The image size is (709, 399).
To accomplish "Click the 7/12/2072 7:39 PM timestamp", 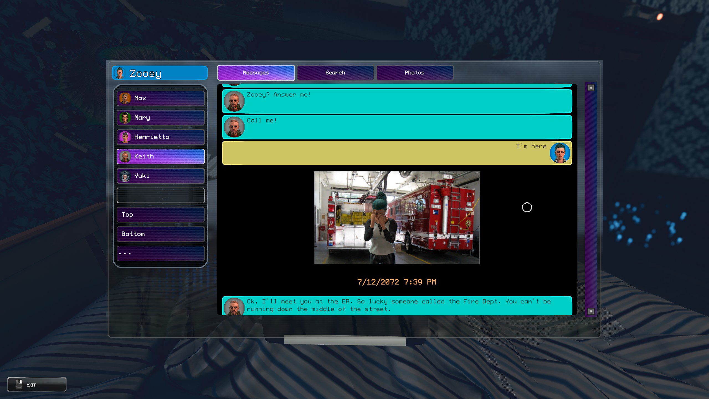I will pos(397,282).
